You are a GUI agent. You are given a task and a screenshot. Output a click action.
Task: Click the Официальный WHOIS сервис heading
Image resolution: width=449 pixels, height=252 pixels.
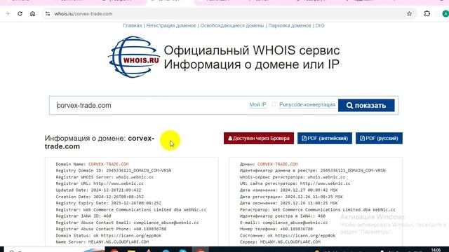point(252,50)
